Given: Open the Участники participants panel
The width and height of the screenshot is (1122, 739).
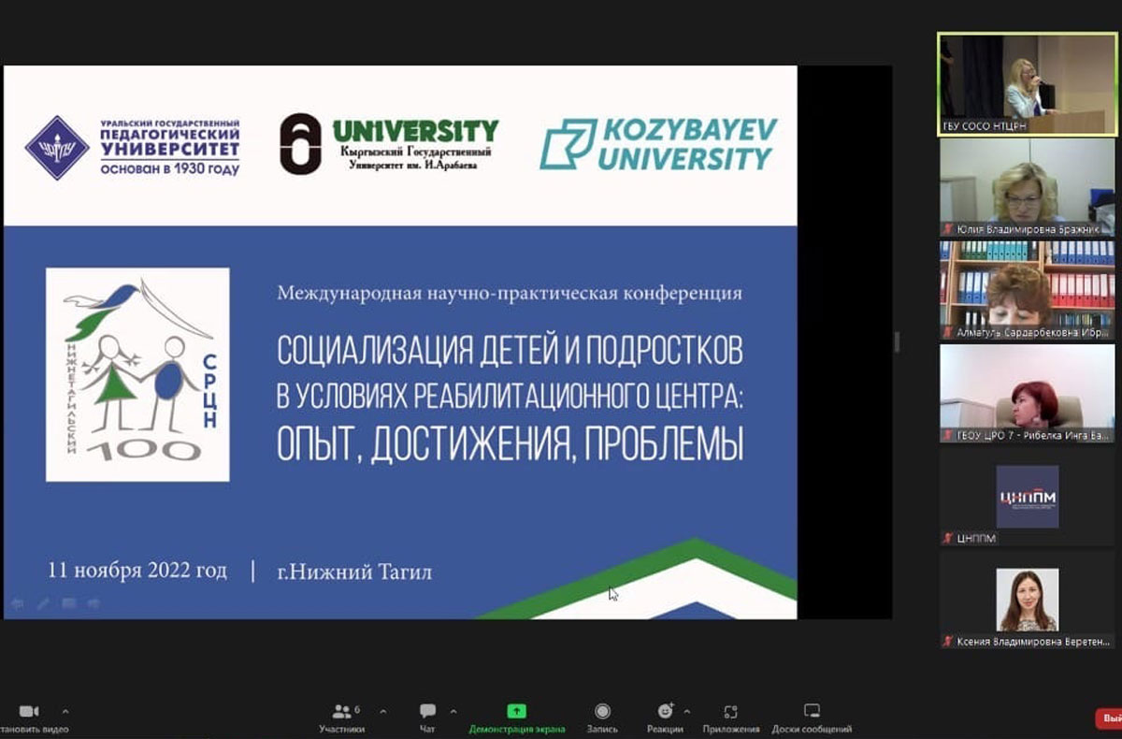Looking at the screenshot, I should (340, 713).
